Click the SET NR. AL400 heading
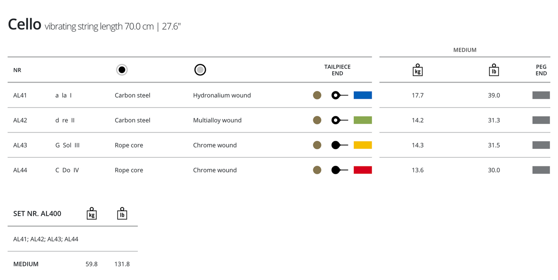 37,214
